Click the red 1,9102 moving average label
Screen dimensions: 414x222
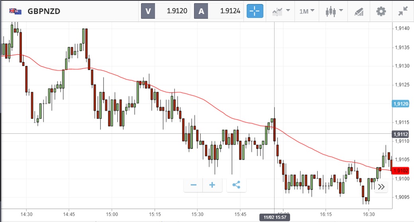click(x=400, y=170)
